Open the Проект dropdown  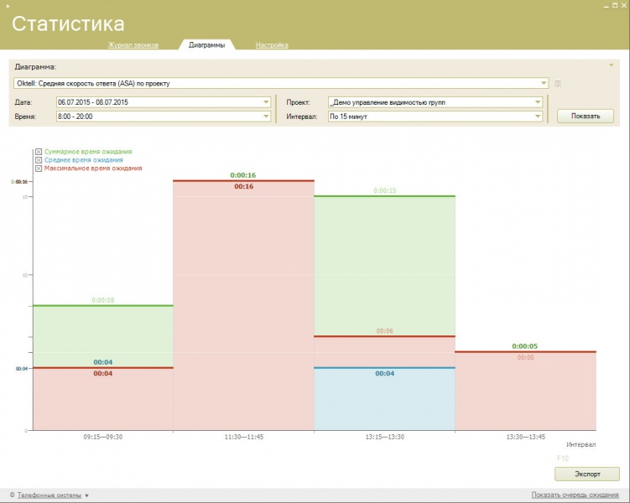coord(538,102)
